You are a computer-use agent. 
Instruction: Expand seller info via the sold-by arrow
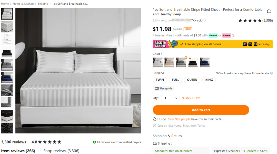[205, 21]
